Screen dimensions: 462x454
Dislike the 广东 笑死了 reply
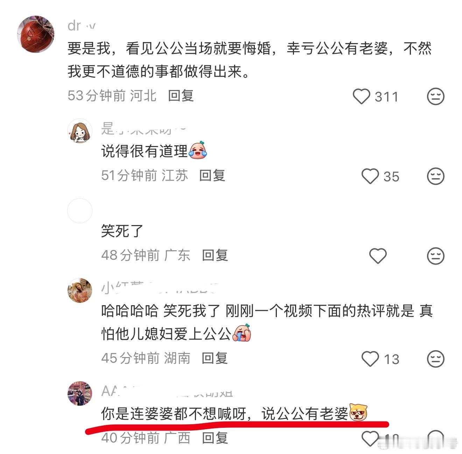click(x=436, y=256)
